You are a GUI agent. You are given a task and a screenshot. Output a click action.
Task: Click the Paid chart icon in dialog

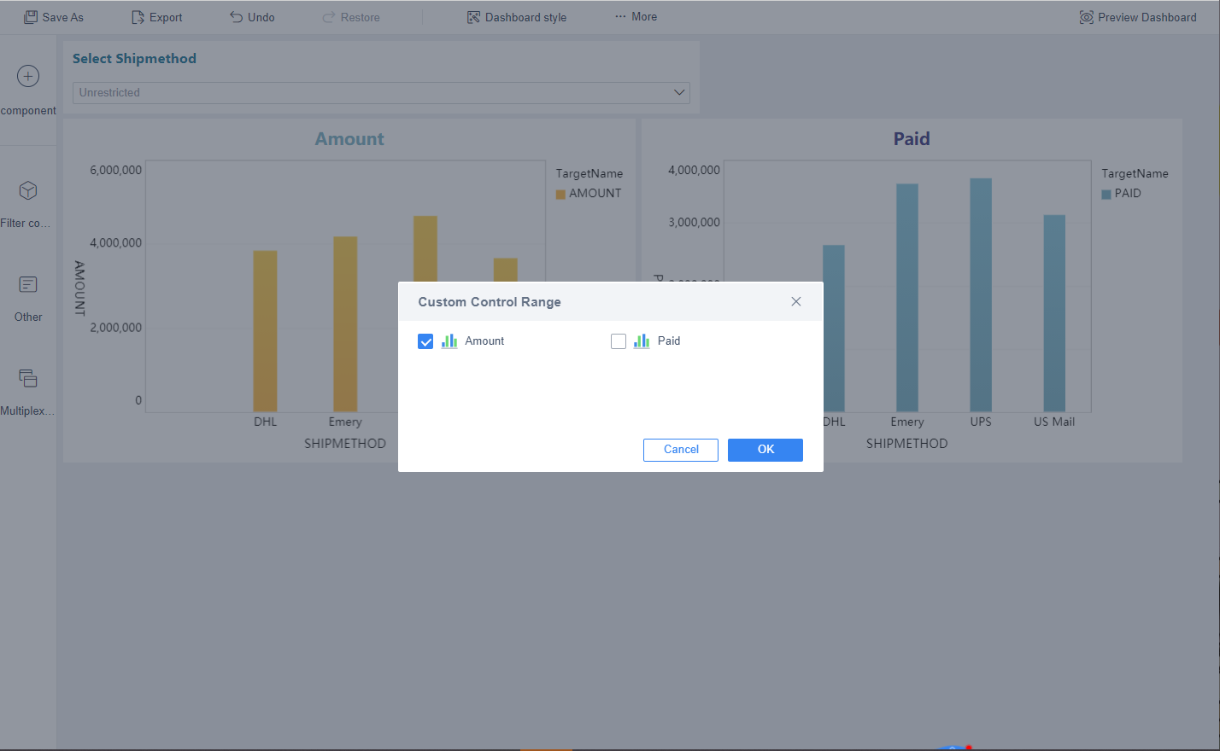coord(642,341)
